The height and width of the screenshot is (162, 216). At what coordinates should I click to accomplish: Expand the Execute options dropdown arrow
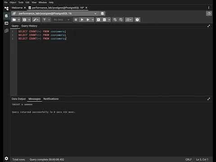(93, 20)
